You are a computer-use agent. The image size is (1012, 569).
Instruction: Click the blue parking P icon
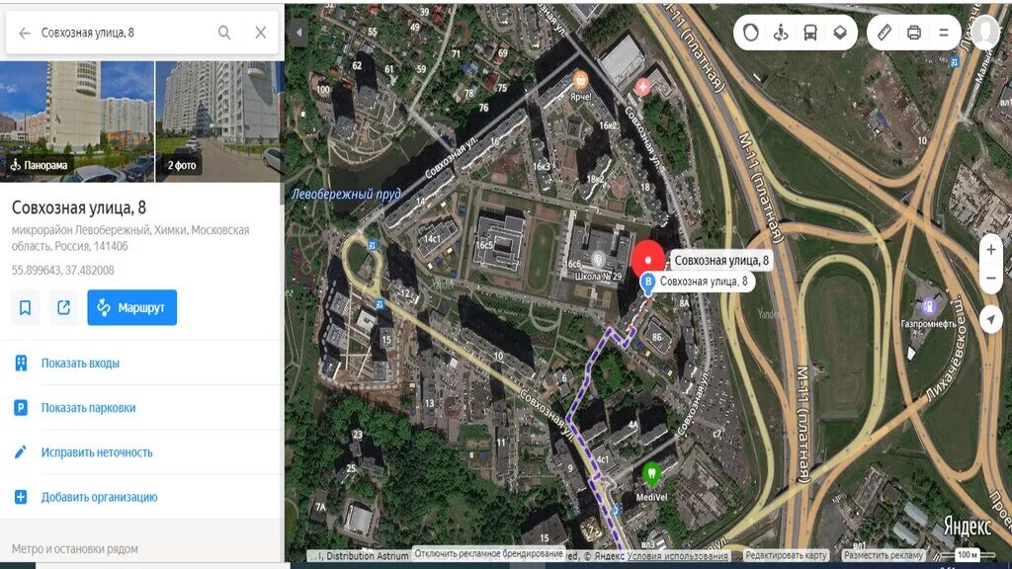21,408
